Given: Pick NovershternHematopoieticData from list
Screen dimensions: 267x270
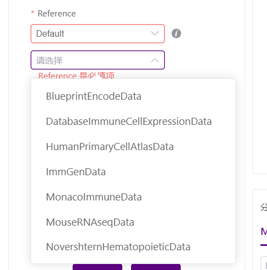Looking at the screenshot, I should coord(133,247).
